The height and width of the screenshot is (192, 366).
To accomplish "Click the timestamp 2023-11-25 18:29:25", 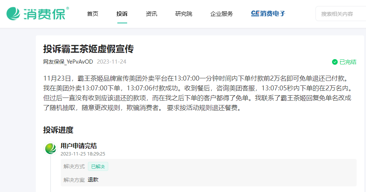I will [x=83, y=154].
